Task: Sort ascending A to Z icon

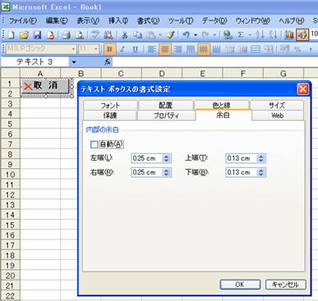Action: point(259,35)
